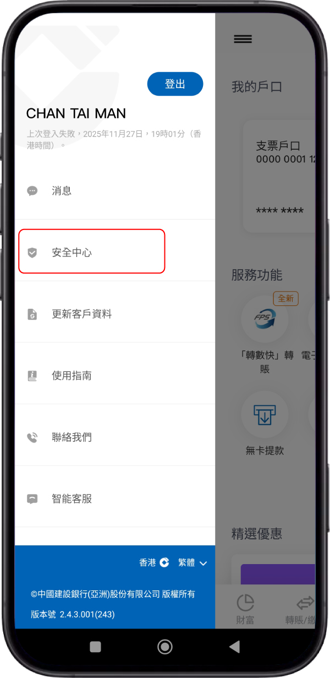Tap the Android home navigation button
Image resolution: width=330 pixels, height=678 pixels.
click(x=165, y=647)
